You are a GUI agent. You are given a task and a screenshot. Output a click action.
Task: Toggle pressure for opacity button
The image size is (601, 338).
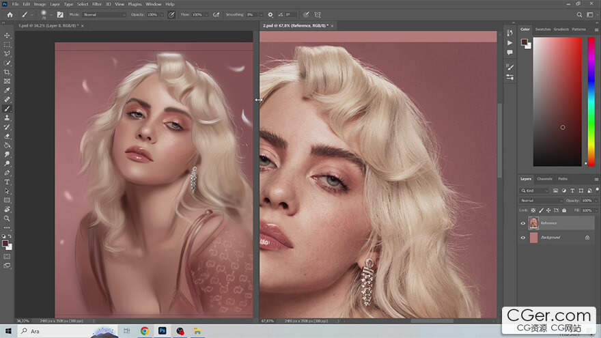(x=171, y=14)
